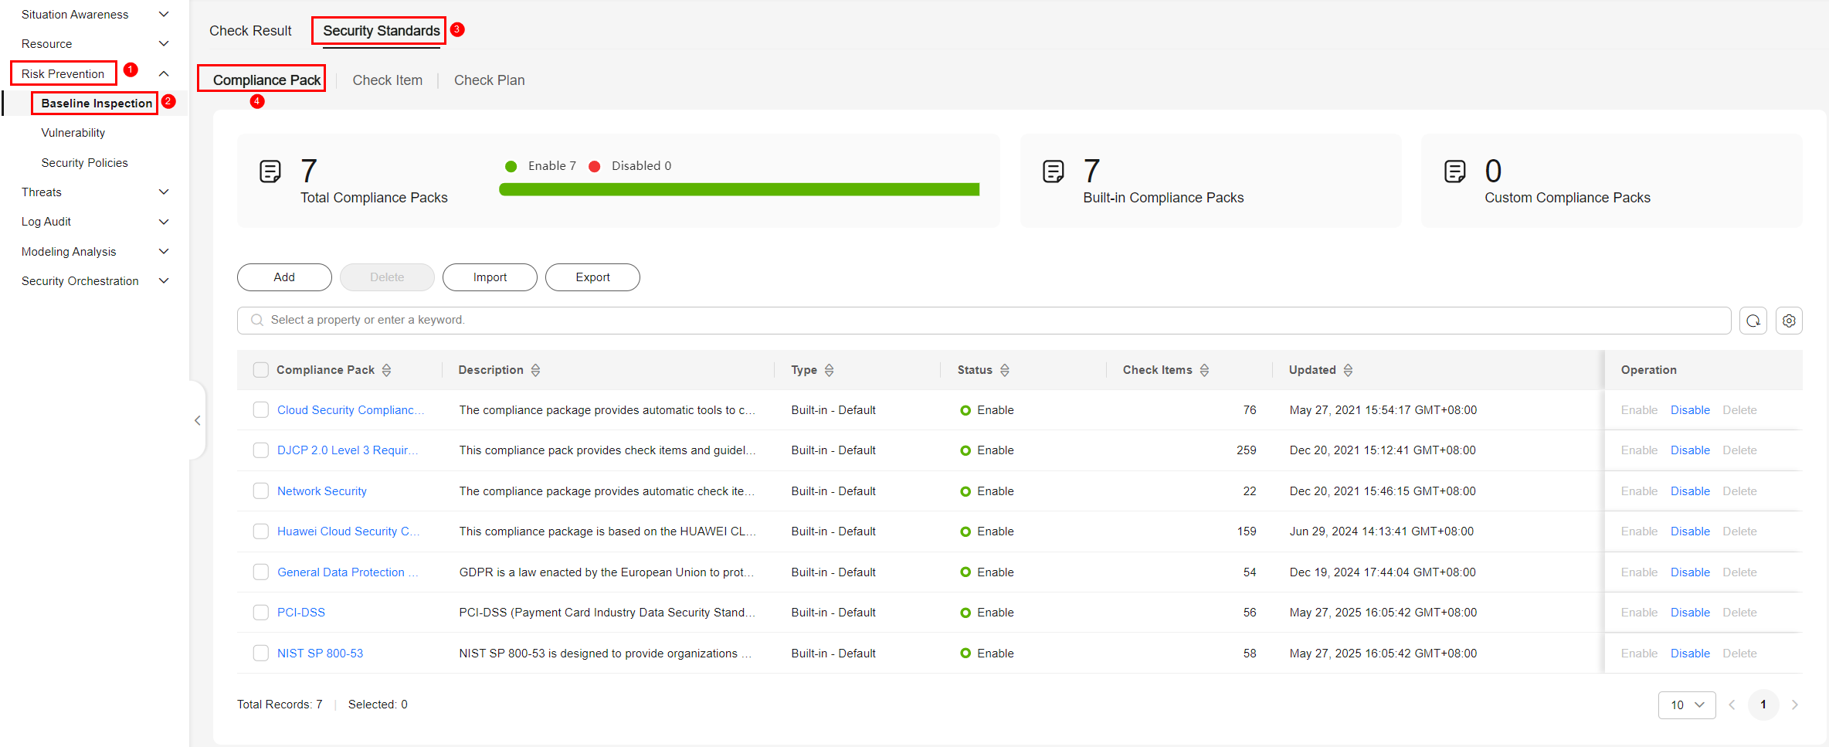Check the Network Security row checkbox
The height and width of the screenshot is (747, 1829).
(261, 491)
